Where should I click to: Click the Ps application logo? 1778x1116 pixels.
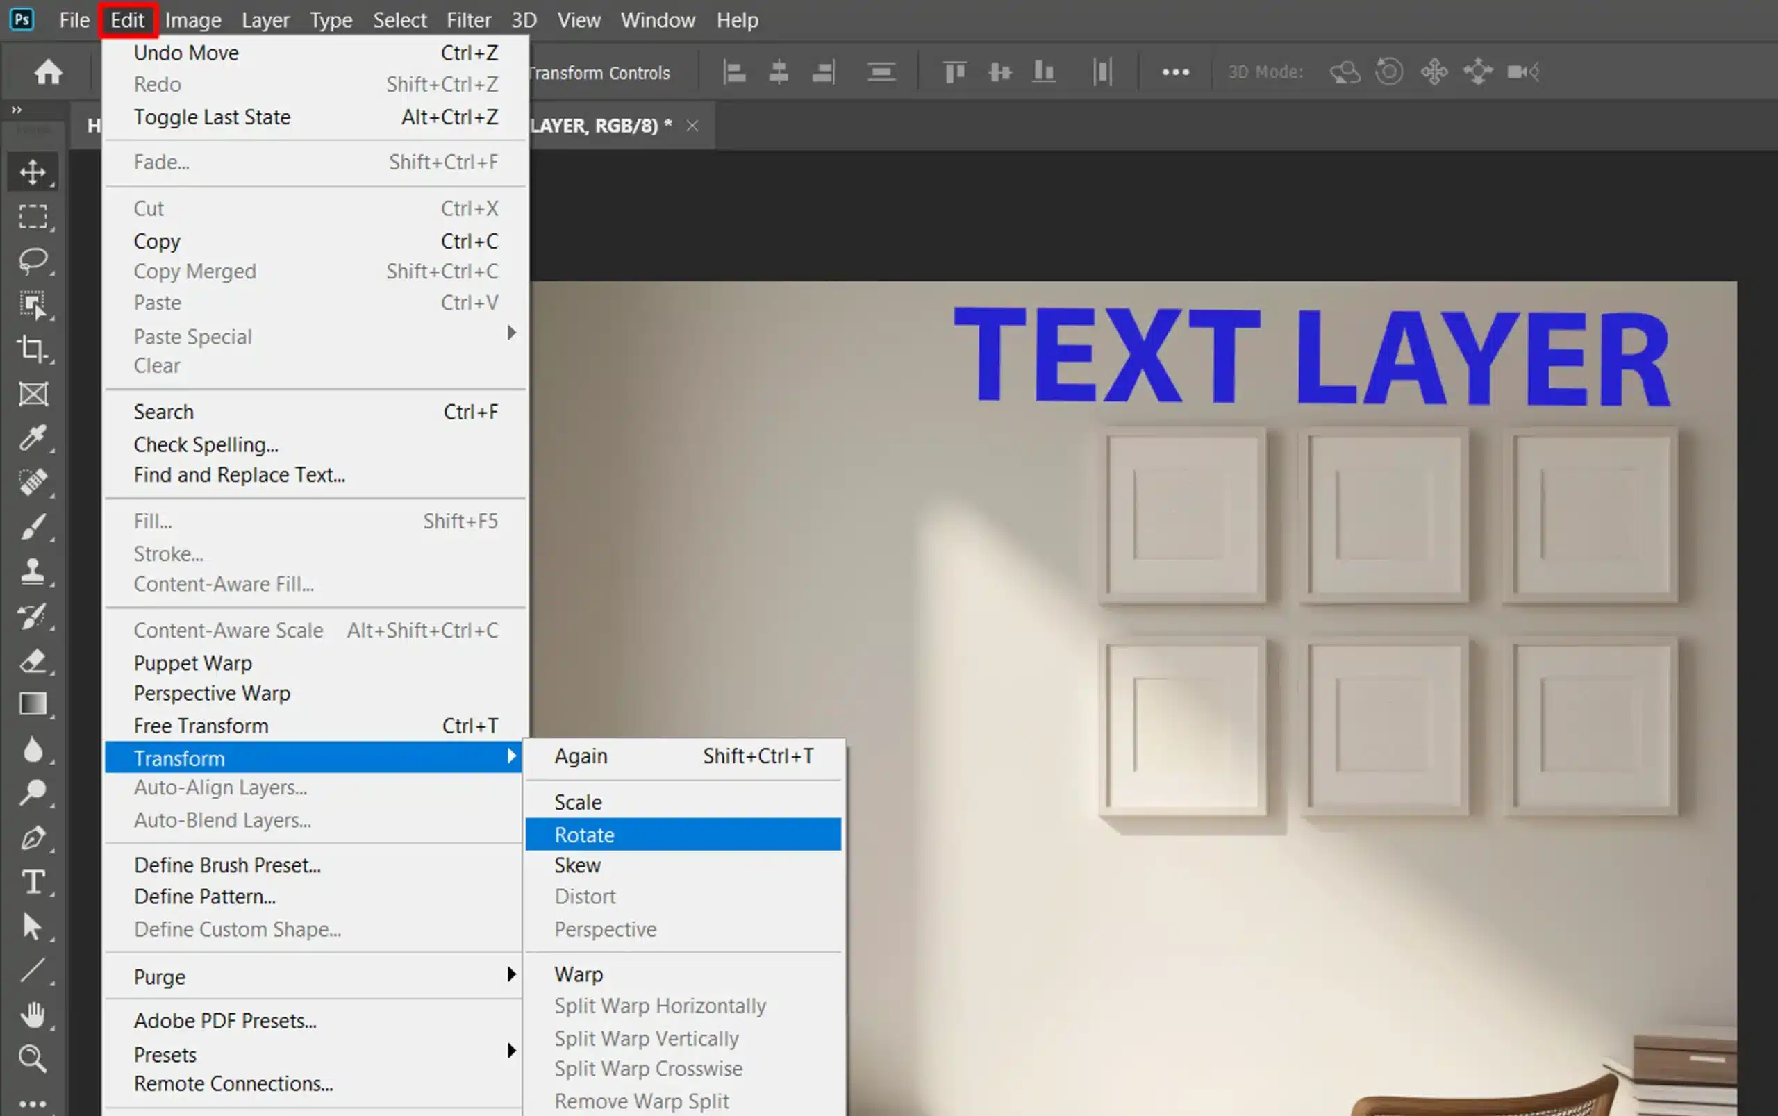pos(22,19)
